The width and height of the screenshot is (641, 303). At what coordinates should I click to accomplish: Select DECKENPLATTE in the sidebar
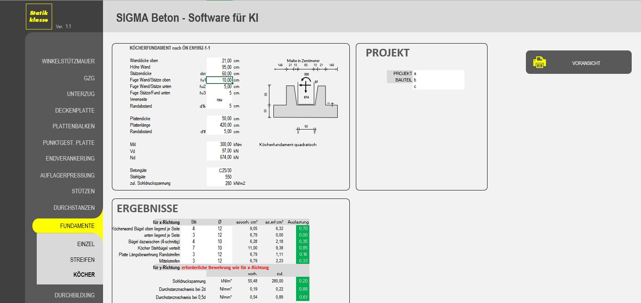(75, 111)
